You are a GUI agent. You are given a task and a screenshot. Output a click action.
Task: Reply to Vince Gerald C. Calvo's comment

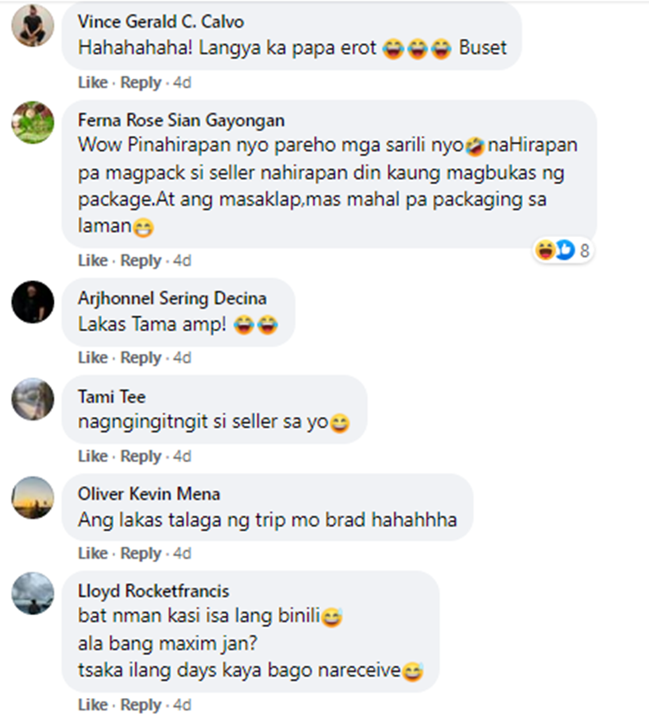click(140, 82)
